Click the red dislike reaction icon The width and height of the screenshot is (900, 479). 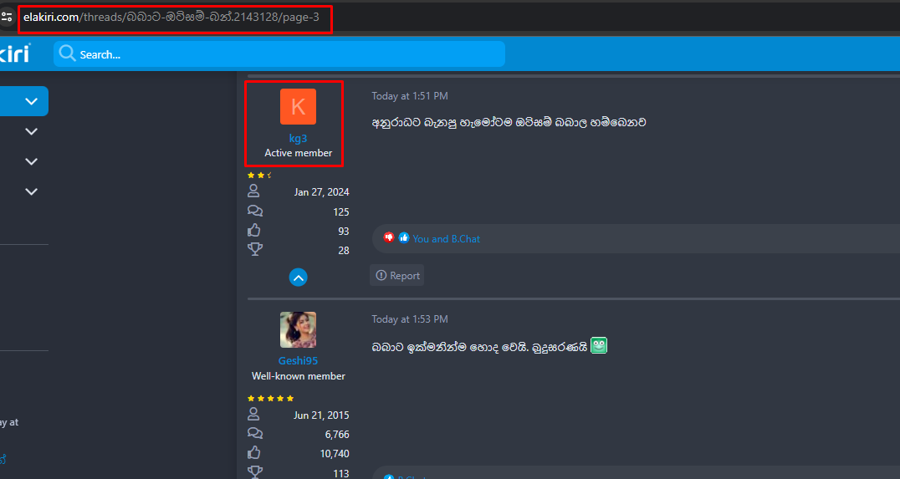point(389,237)
